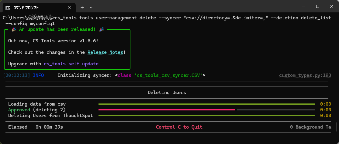This screenshot has width=339, height=144.
Task: Click the right party popper emoji
Action: tap(102, 29)
